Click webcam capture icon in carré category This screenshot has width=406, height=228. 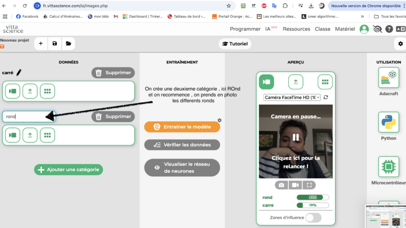click(13, 92)
